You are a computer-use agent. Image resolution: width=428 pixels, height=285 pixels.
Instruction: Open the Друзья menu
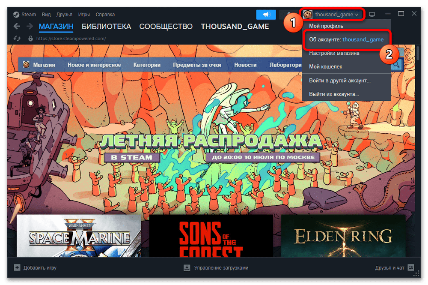pos(64,15)
